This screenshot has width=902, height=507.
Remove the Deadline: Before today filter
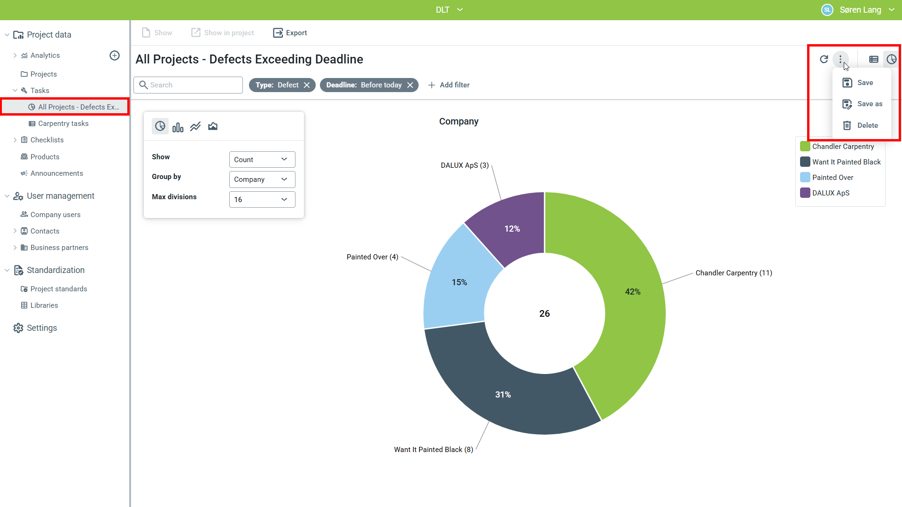[x=410, y=85]
